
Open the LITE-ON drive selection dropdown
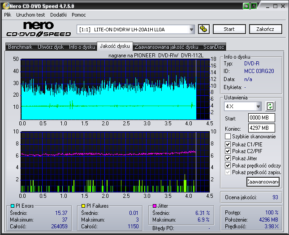click(x=191, y=30)
